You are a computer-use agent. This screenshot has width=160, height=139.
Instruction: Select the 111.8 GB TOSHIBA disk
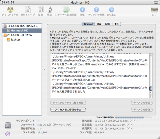click(22, 26)
